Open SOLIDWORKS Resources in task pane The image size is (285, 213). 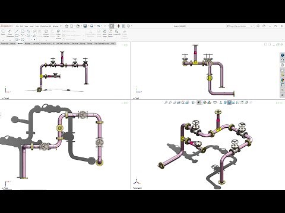tap(283, 55)
